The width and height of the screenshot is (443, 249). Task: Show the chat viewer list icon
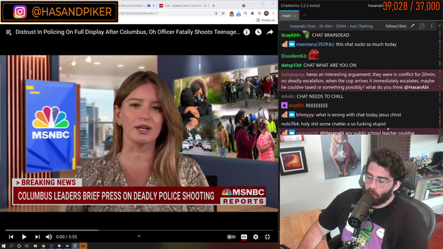pyautogui.click(x=422, y=26)
